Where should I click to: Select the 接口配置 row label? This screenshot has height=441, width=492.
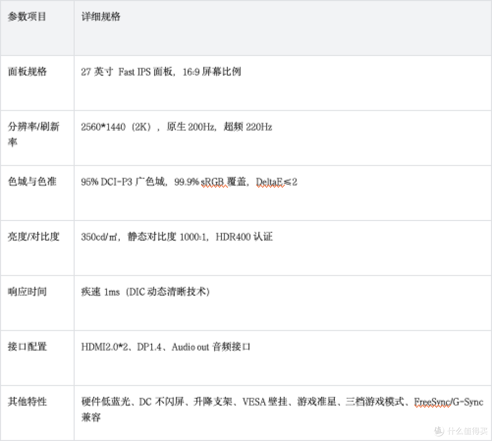[27, 346]
